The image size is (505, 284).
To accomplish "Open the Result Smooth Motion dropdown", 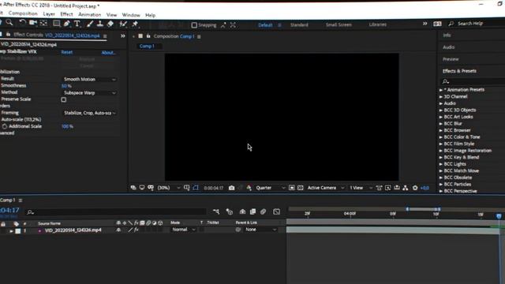I will [89, 79].
